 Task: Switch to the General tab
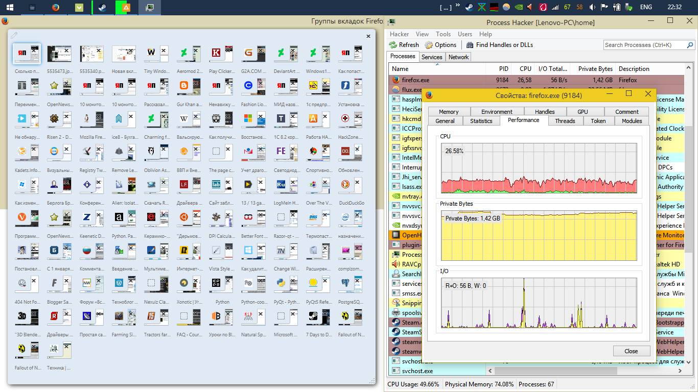coord(445,121)
